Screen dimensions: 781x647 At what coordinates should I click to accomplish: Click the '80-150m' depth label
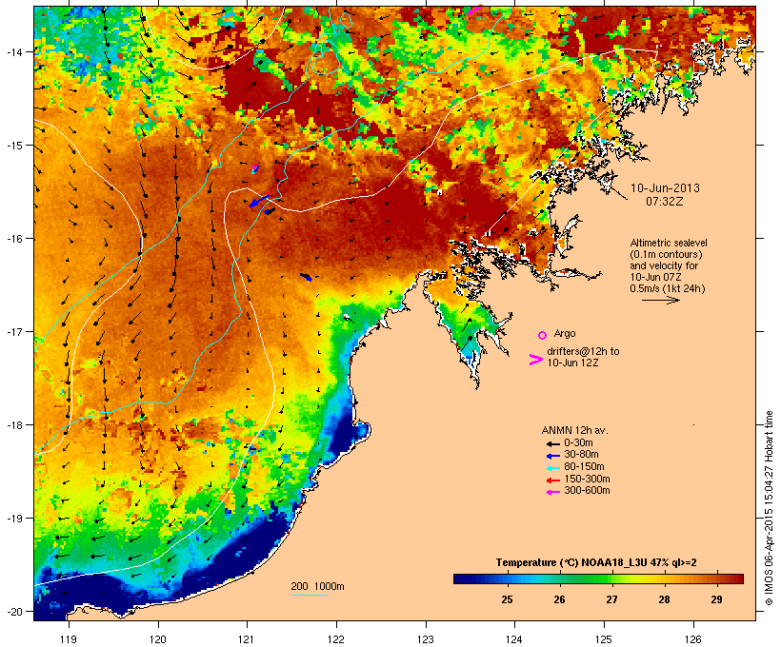click(584, 467)
